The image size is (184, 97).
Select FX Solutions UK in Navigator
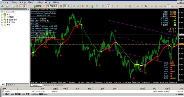[9, 12]
